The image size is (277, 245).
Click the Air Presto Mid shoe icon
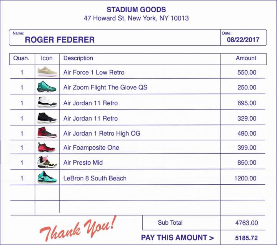(x=47, y=162)
